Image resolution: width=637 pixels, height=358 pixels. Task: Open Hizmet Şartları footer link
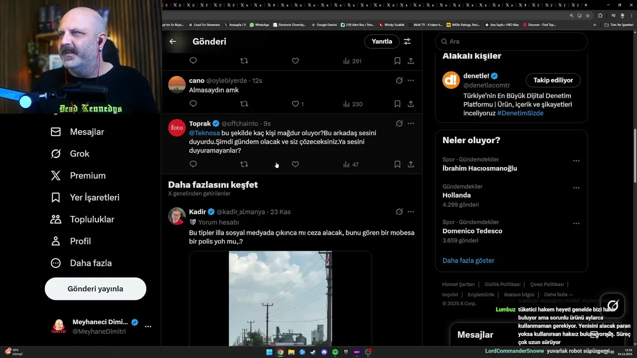coord(458,284)
